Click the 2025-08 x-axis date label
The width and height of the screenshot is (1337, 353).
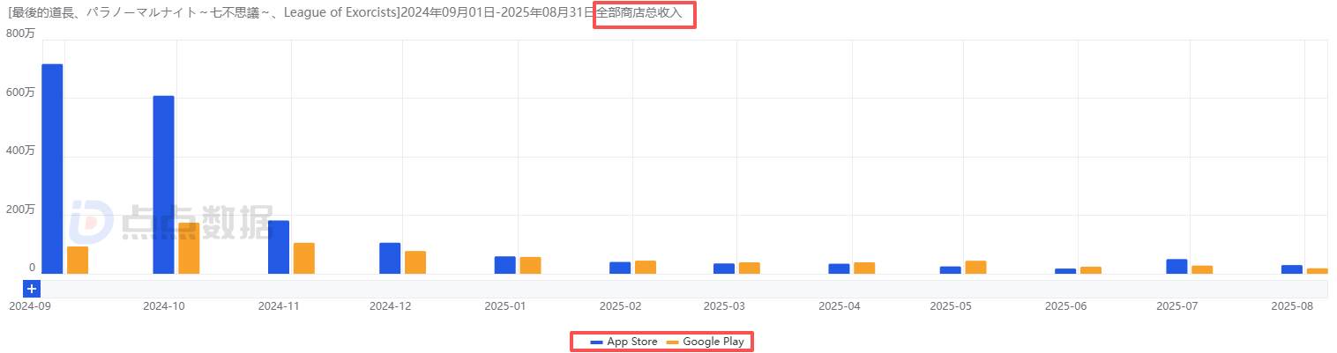1292,306
